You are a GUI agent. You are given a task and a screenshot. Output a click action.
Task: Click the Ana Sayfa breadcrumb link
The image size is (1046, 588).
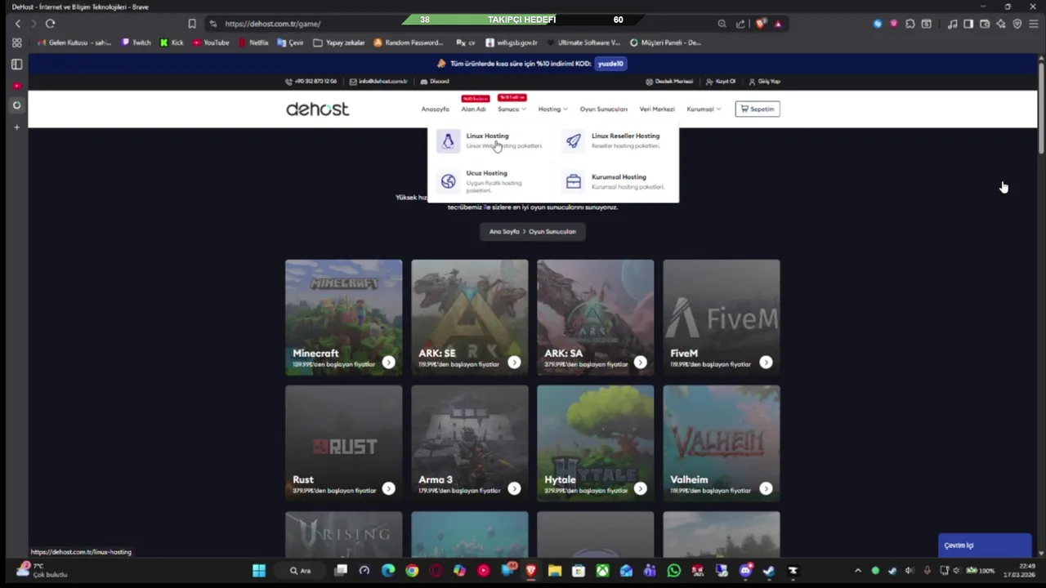pyautogui.click(x=504, y=232)
